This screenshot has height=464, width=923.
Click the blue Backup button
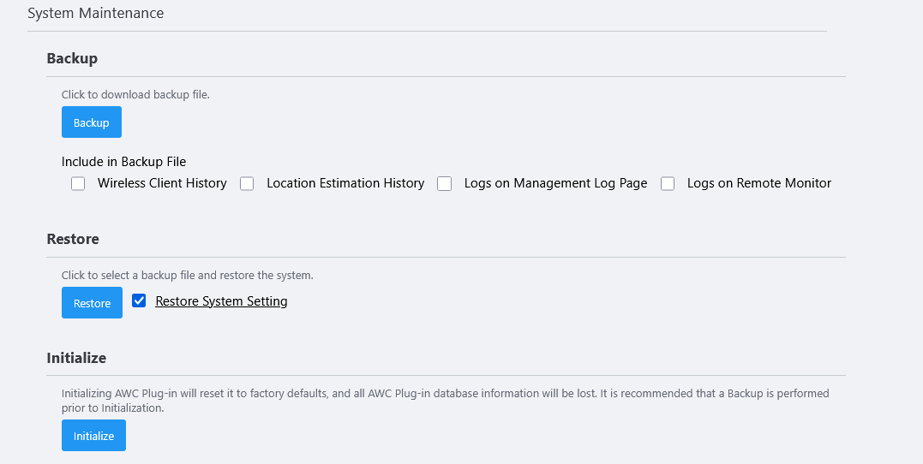(92, 122)
